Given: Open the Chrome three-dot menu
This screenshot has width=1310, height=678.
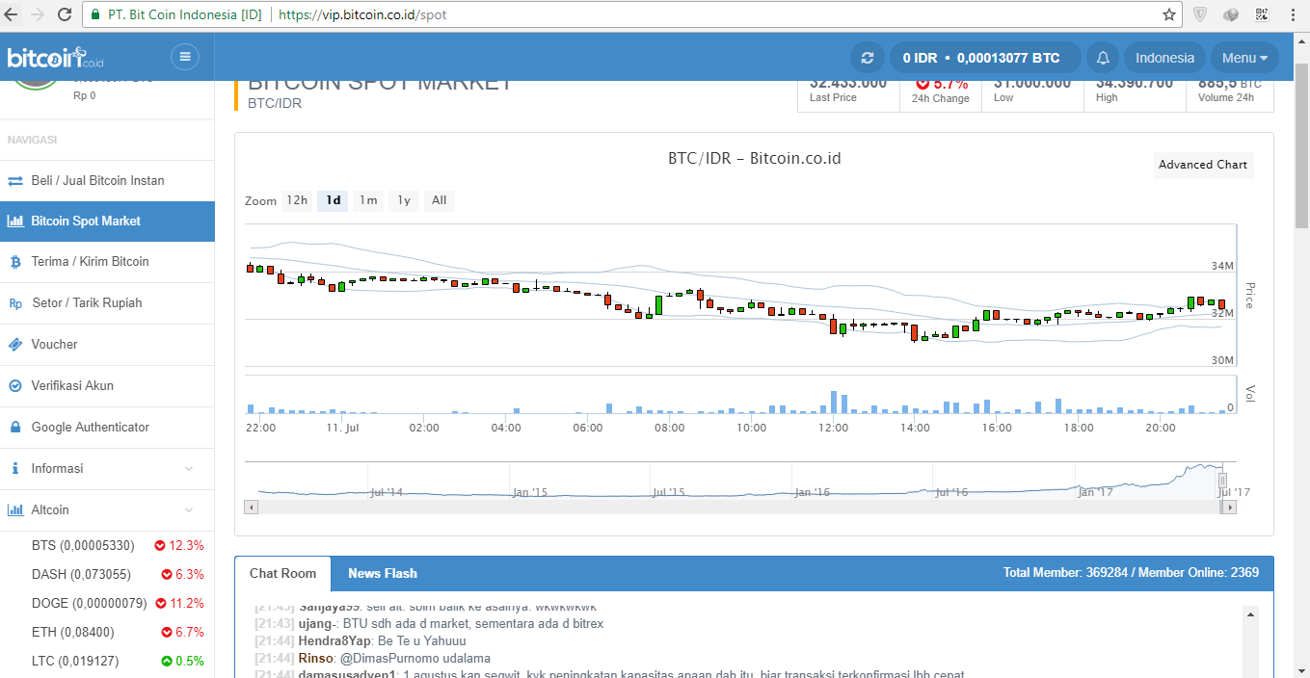Looking at the screenshot, I should tap(1292, 14).
